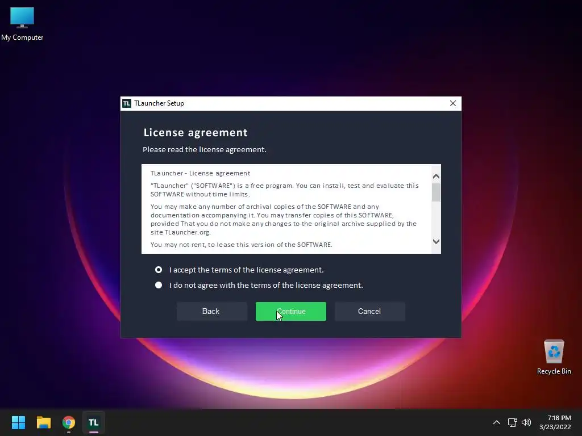The image size is (582, 436).
Task: Click 'You may not rent' license line
Action: 241,245
